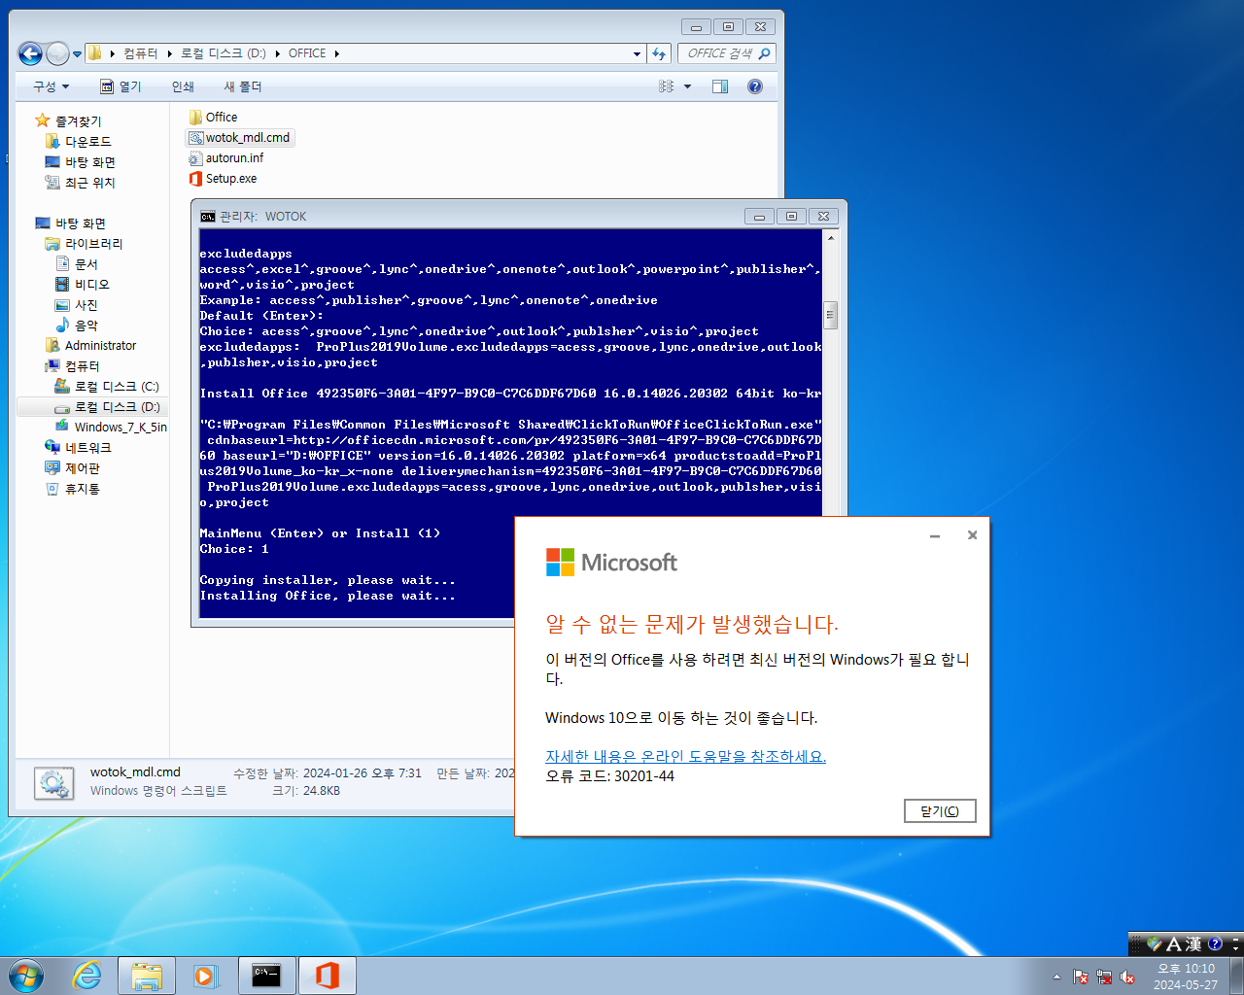This screenshot has height=995, width=1244.
Task: Click the folder icon in Explorer address bar
Action: 95,53
